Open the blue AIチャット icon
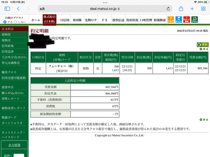 pos(178,20)
